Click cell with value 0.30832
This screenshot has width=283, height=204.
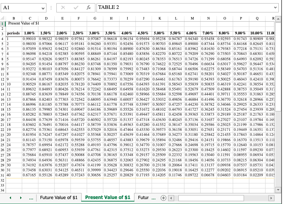pos(127,165)
